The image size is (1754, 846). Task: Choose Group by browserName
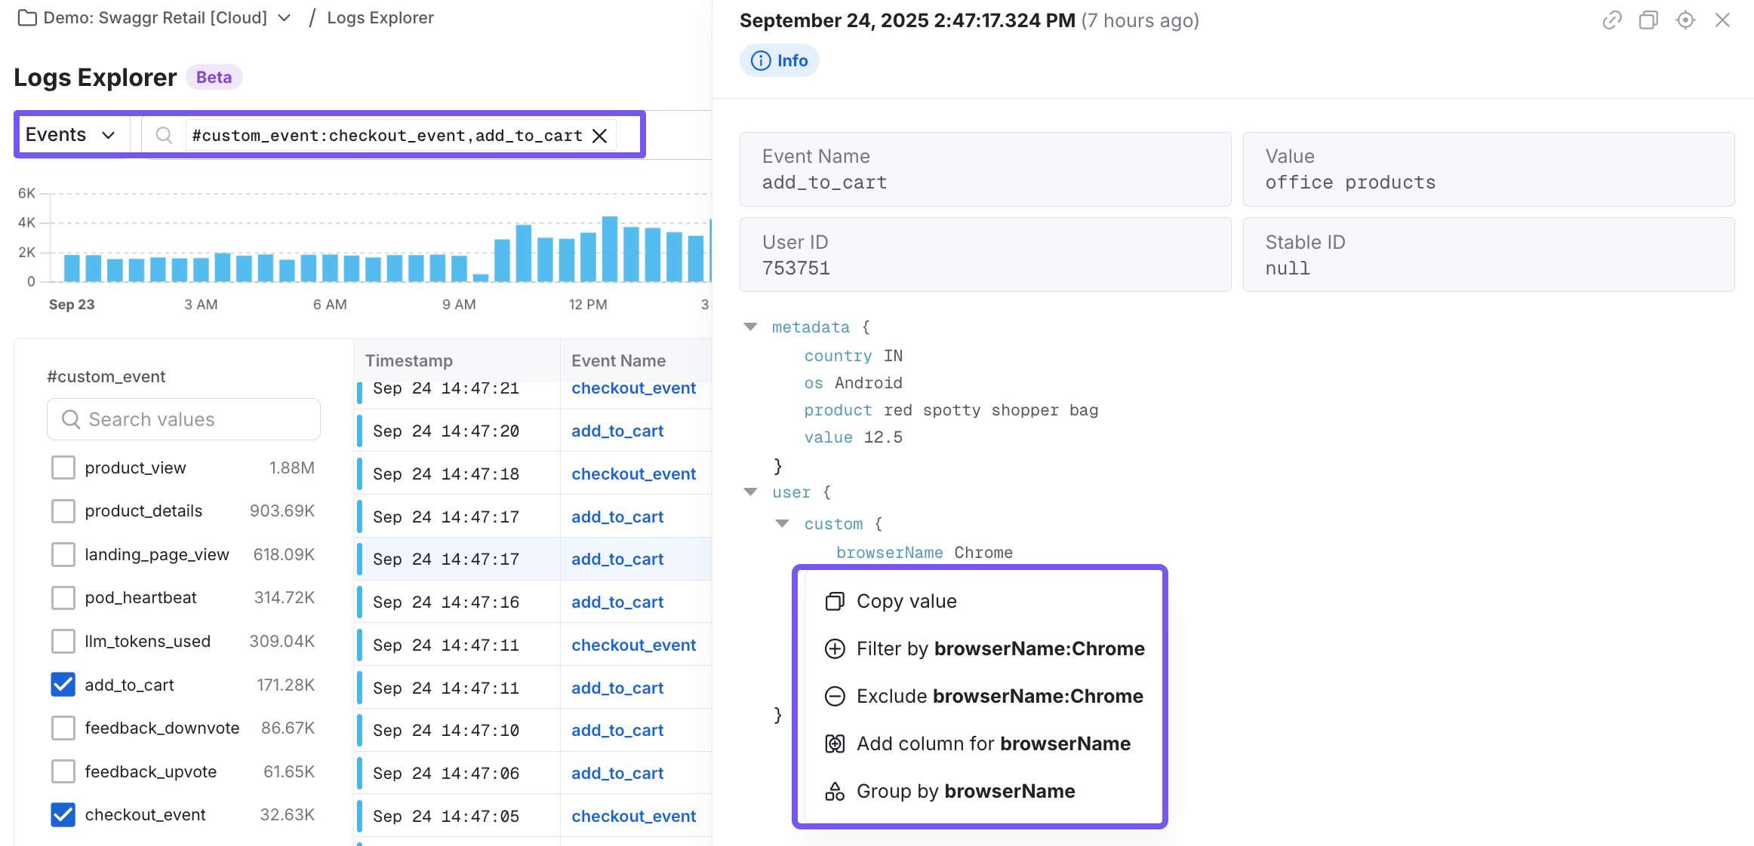coord(965,791)
